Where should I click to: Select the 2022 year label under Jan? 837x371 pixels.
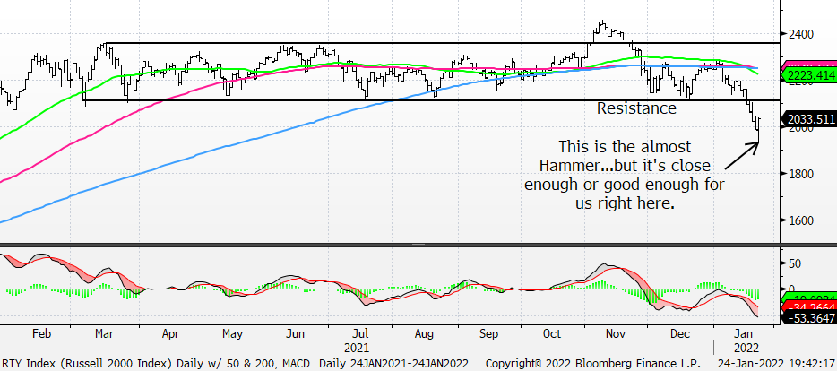(x=746, y=349)
